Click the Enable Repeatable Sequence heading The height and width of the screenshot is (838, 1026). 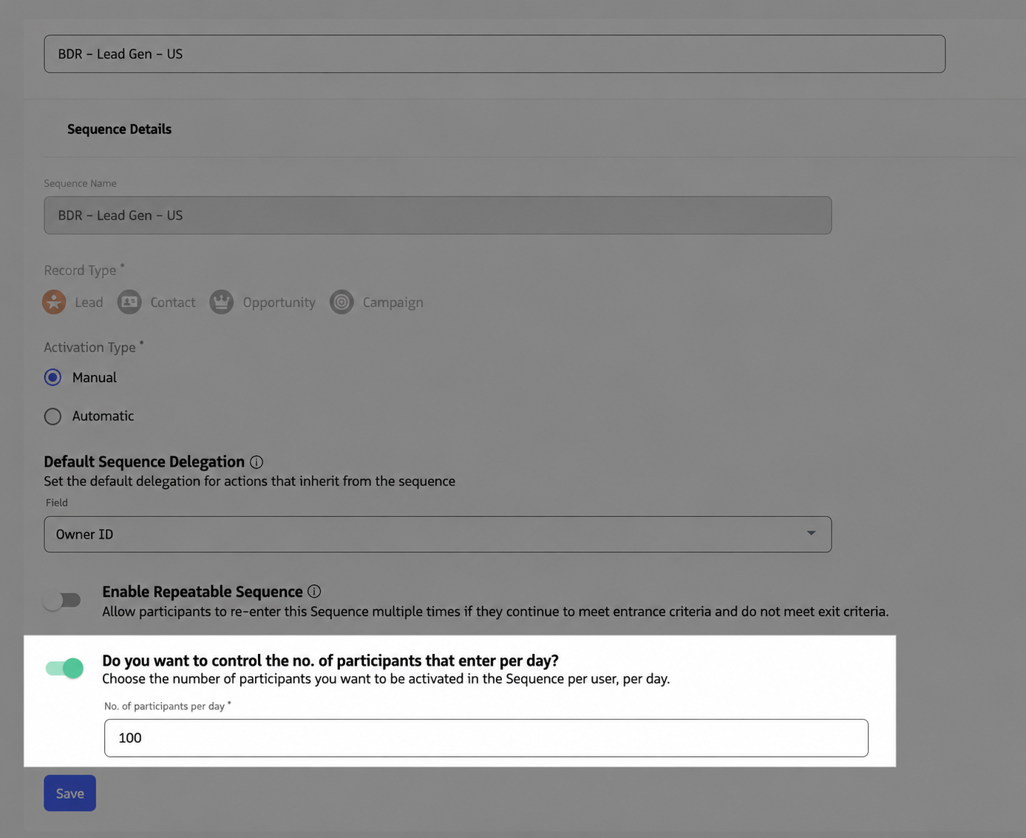point(203,592)
